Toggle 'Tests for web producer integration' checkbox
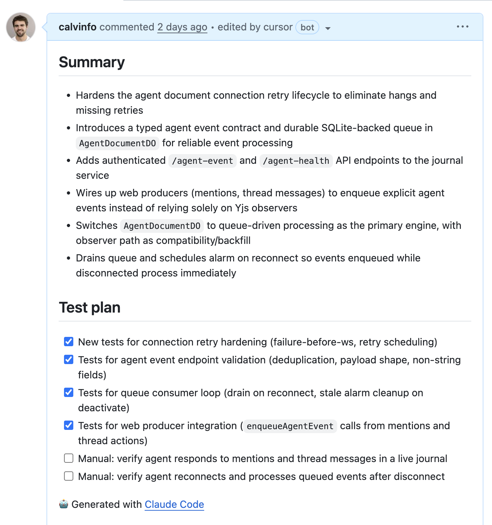Screen dimensions: 492x525 (69, 425)
